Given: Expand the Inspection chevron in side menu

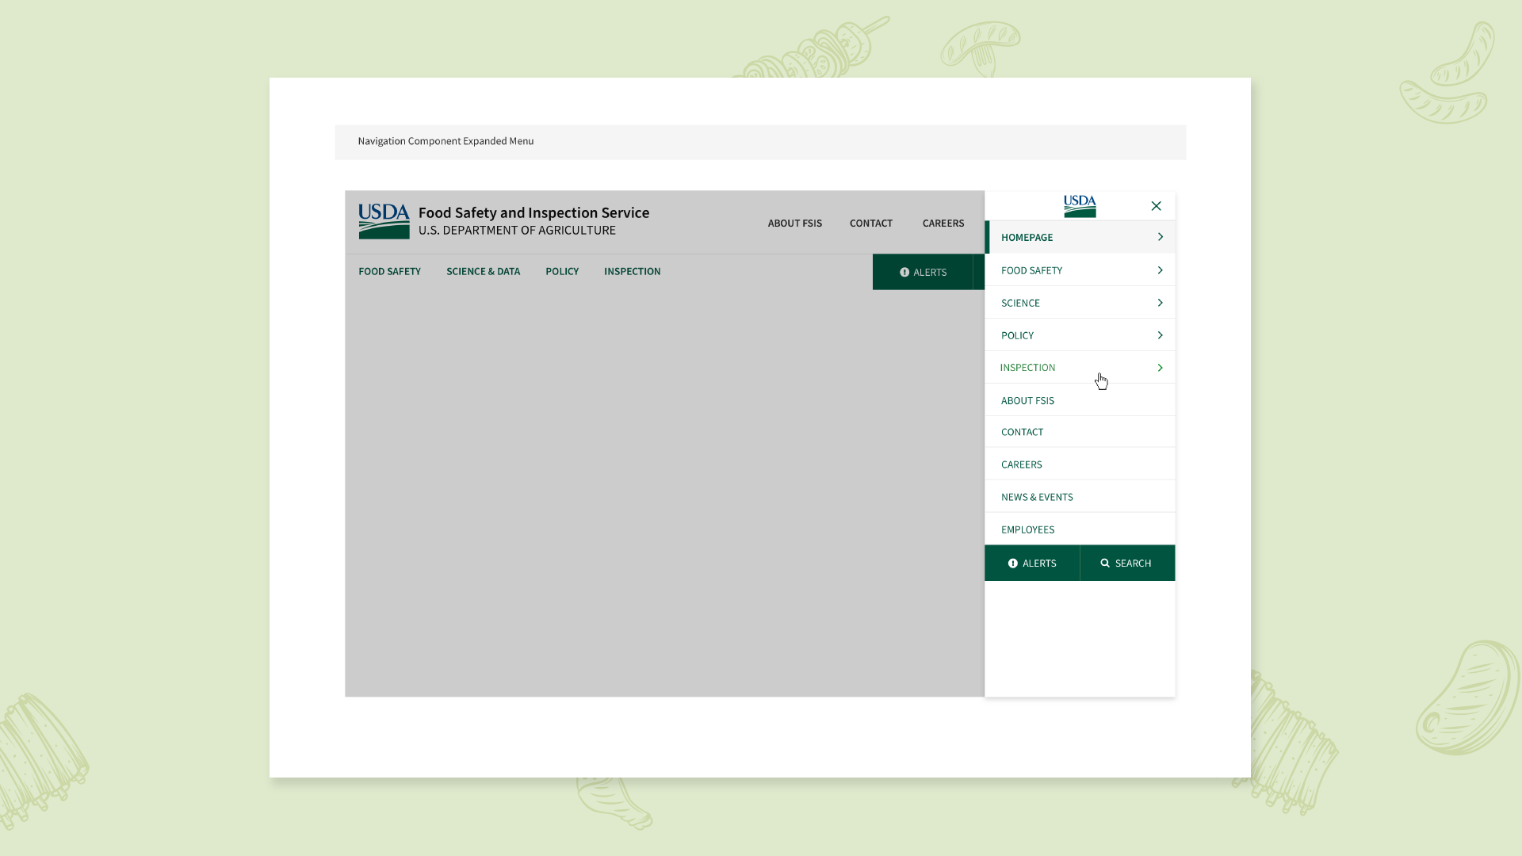Looking at the screenshot, I should coord(1160,368).
